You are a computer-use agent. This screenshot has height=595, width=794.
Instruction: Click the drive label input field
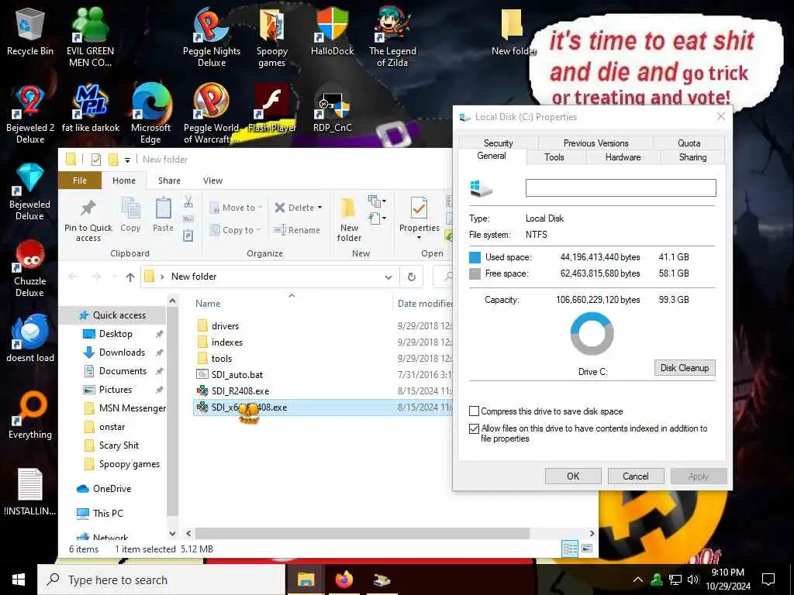point(621,187)
